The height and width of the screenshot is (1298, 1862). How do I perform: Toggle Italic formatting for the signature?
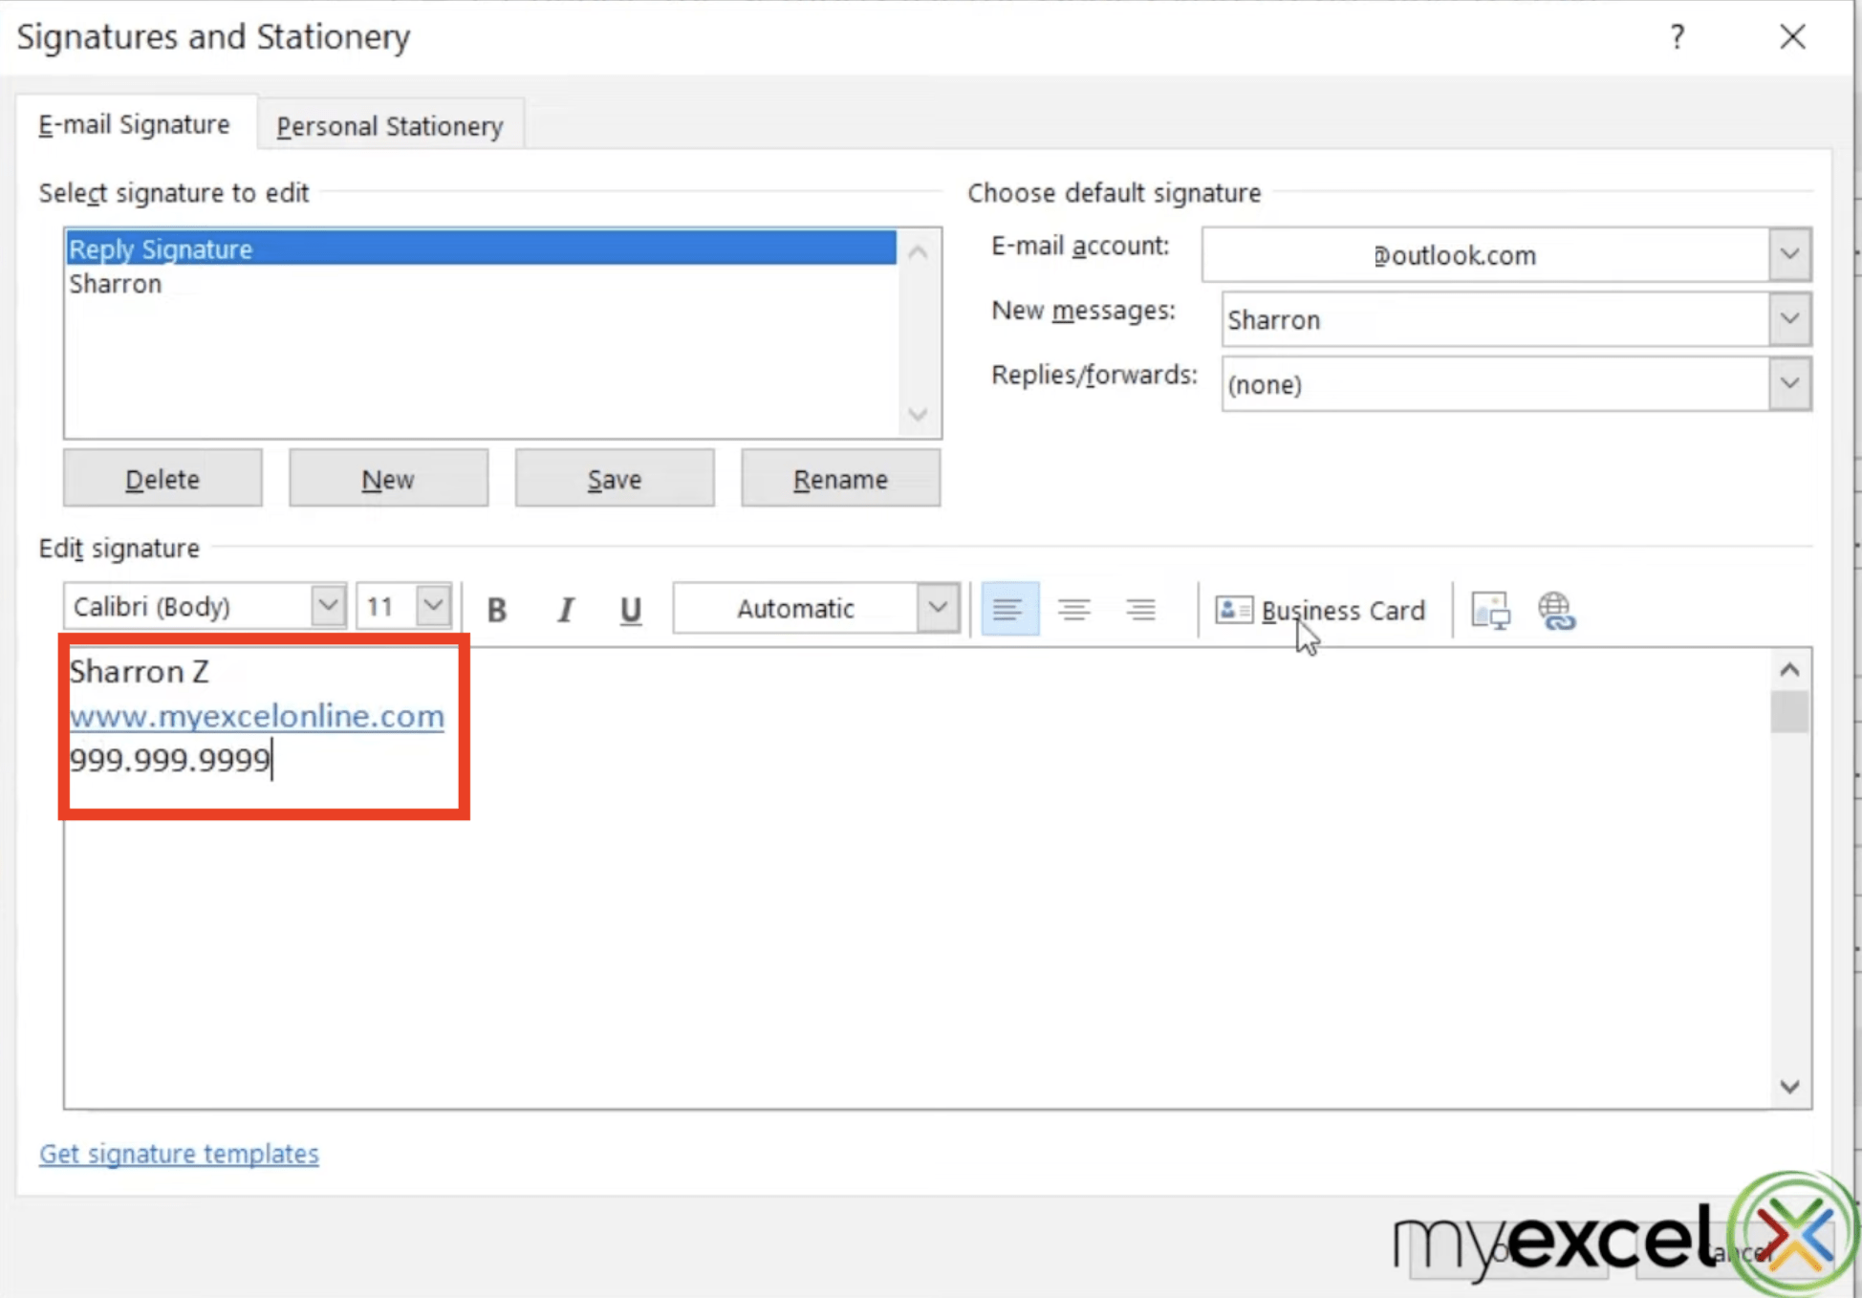(565, 609)
